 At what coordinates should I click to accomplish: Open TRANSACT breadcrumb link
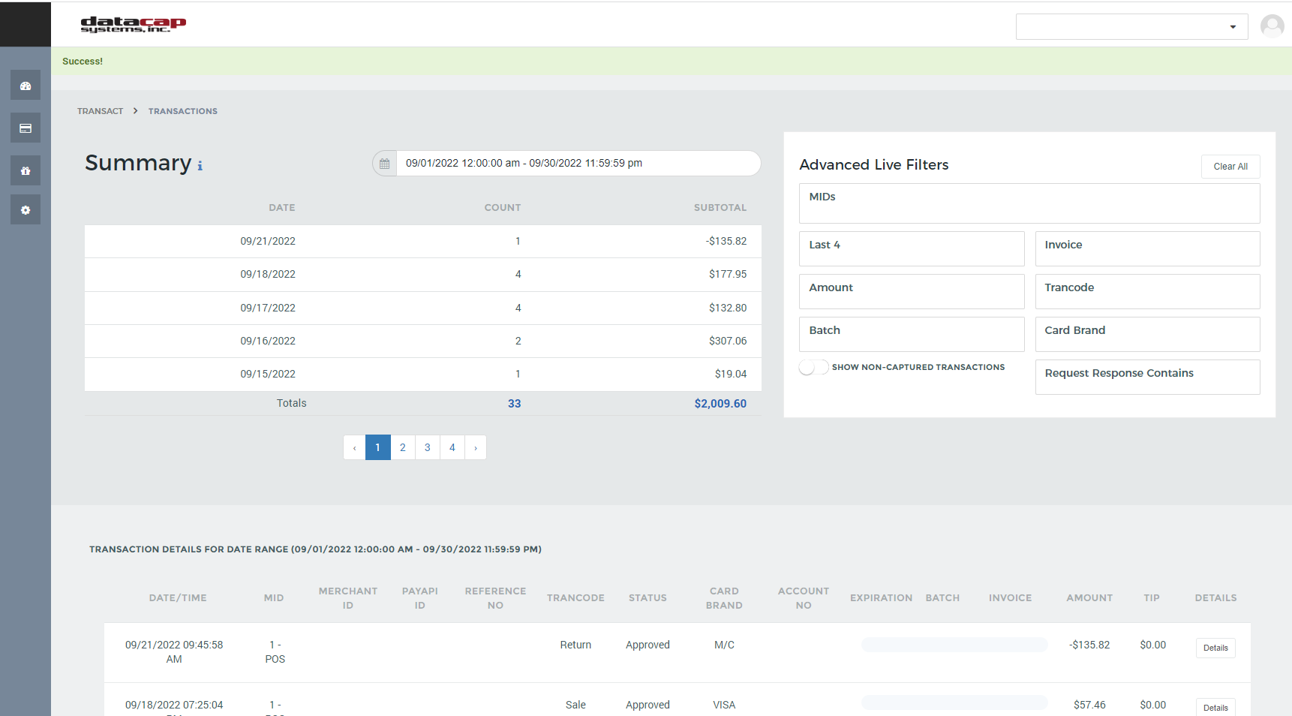100,110
